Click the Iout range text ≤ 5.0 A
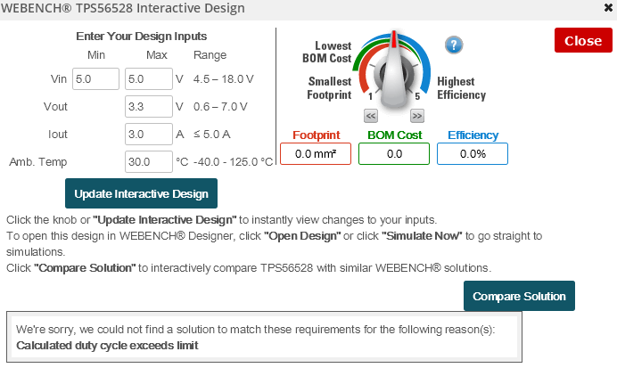Viewport: 617px width, 368px height. click(211, 134)
